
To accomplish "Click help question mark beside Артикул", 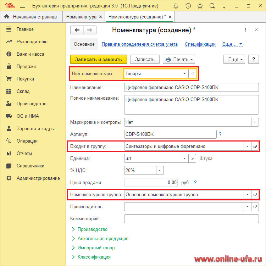I will 220,134.
